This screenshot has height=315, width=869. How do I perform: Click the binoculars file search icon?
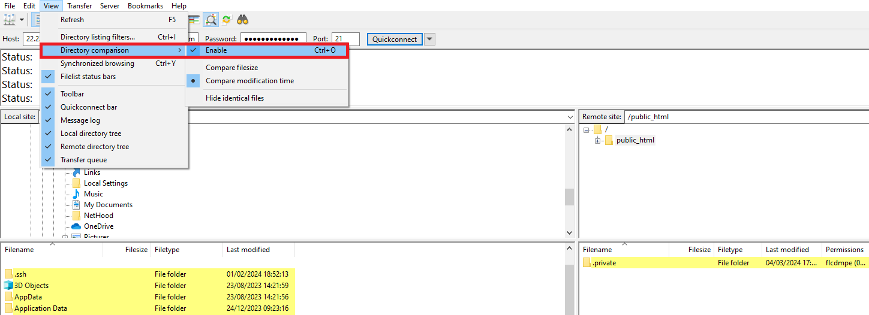coord(242,20)
